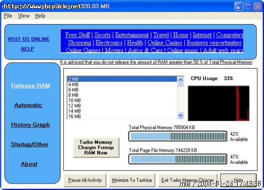
Task: Select 8 MB in the list
Action: click(122, 95)
